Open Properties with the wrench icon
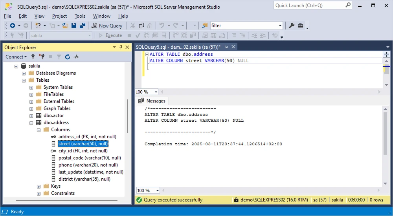Screen dimensions: 393x216 291,26
